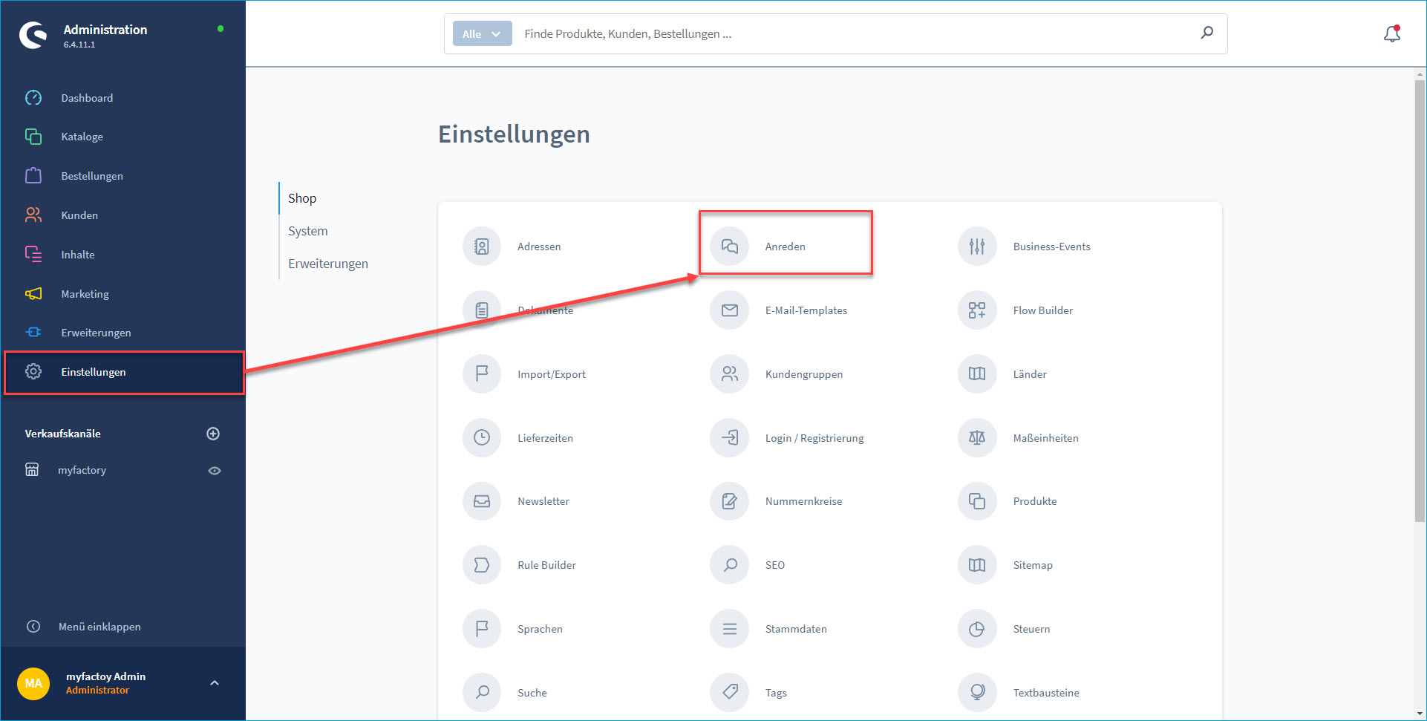Click the Login / Registrierung icon
Screen dimensions: 1427x721
(x=730, y=438)
